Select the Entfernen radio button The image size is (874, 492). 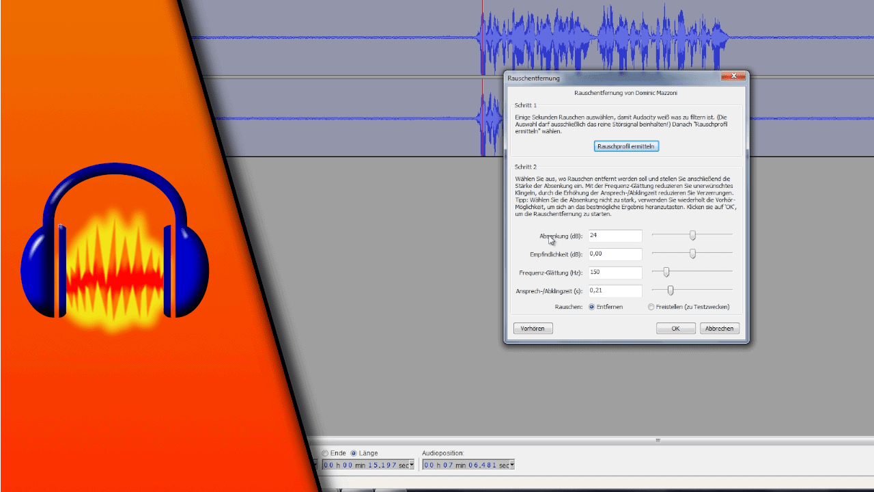point(592,307)
